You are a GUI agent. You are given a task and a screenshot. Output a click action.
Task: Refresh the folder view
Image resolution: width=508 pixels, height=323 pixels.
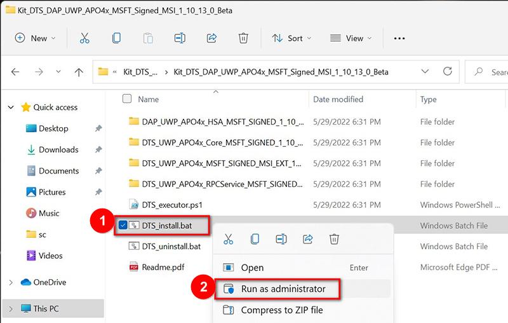click(448, 71)
